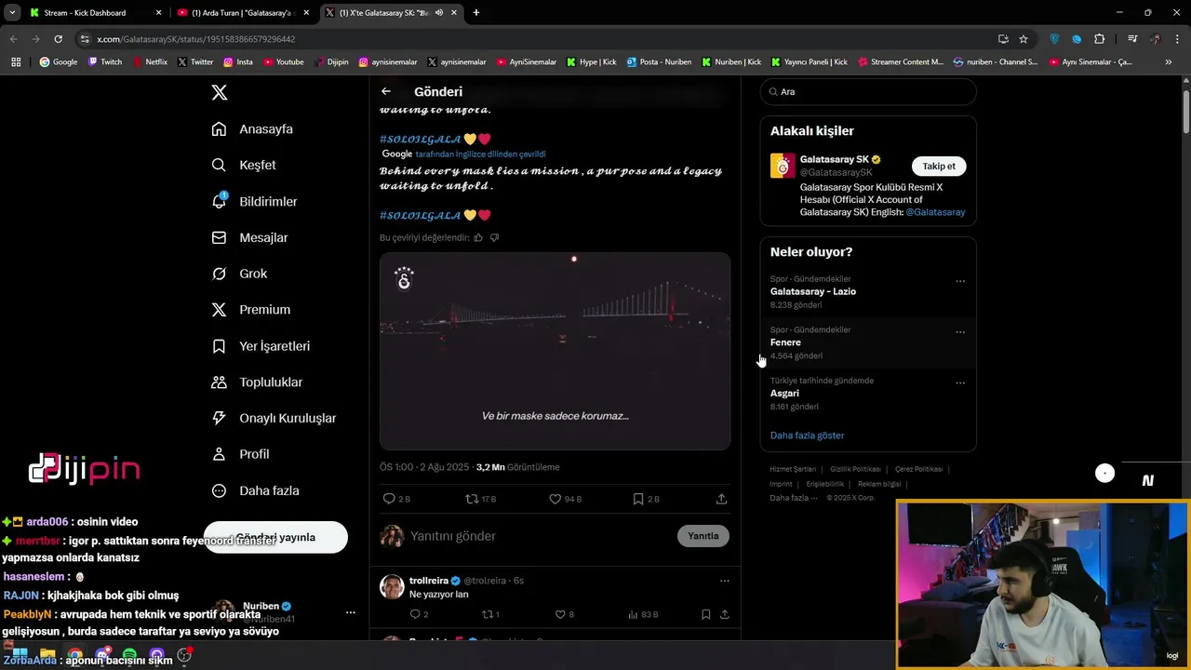Viewport: 1191px width, 670px height.
Task: Open Fenere trending topic
Action: click(x=785, y=342)
